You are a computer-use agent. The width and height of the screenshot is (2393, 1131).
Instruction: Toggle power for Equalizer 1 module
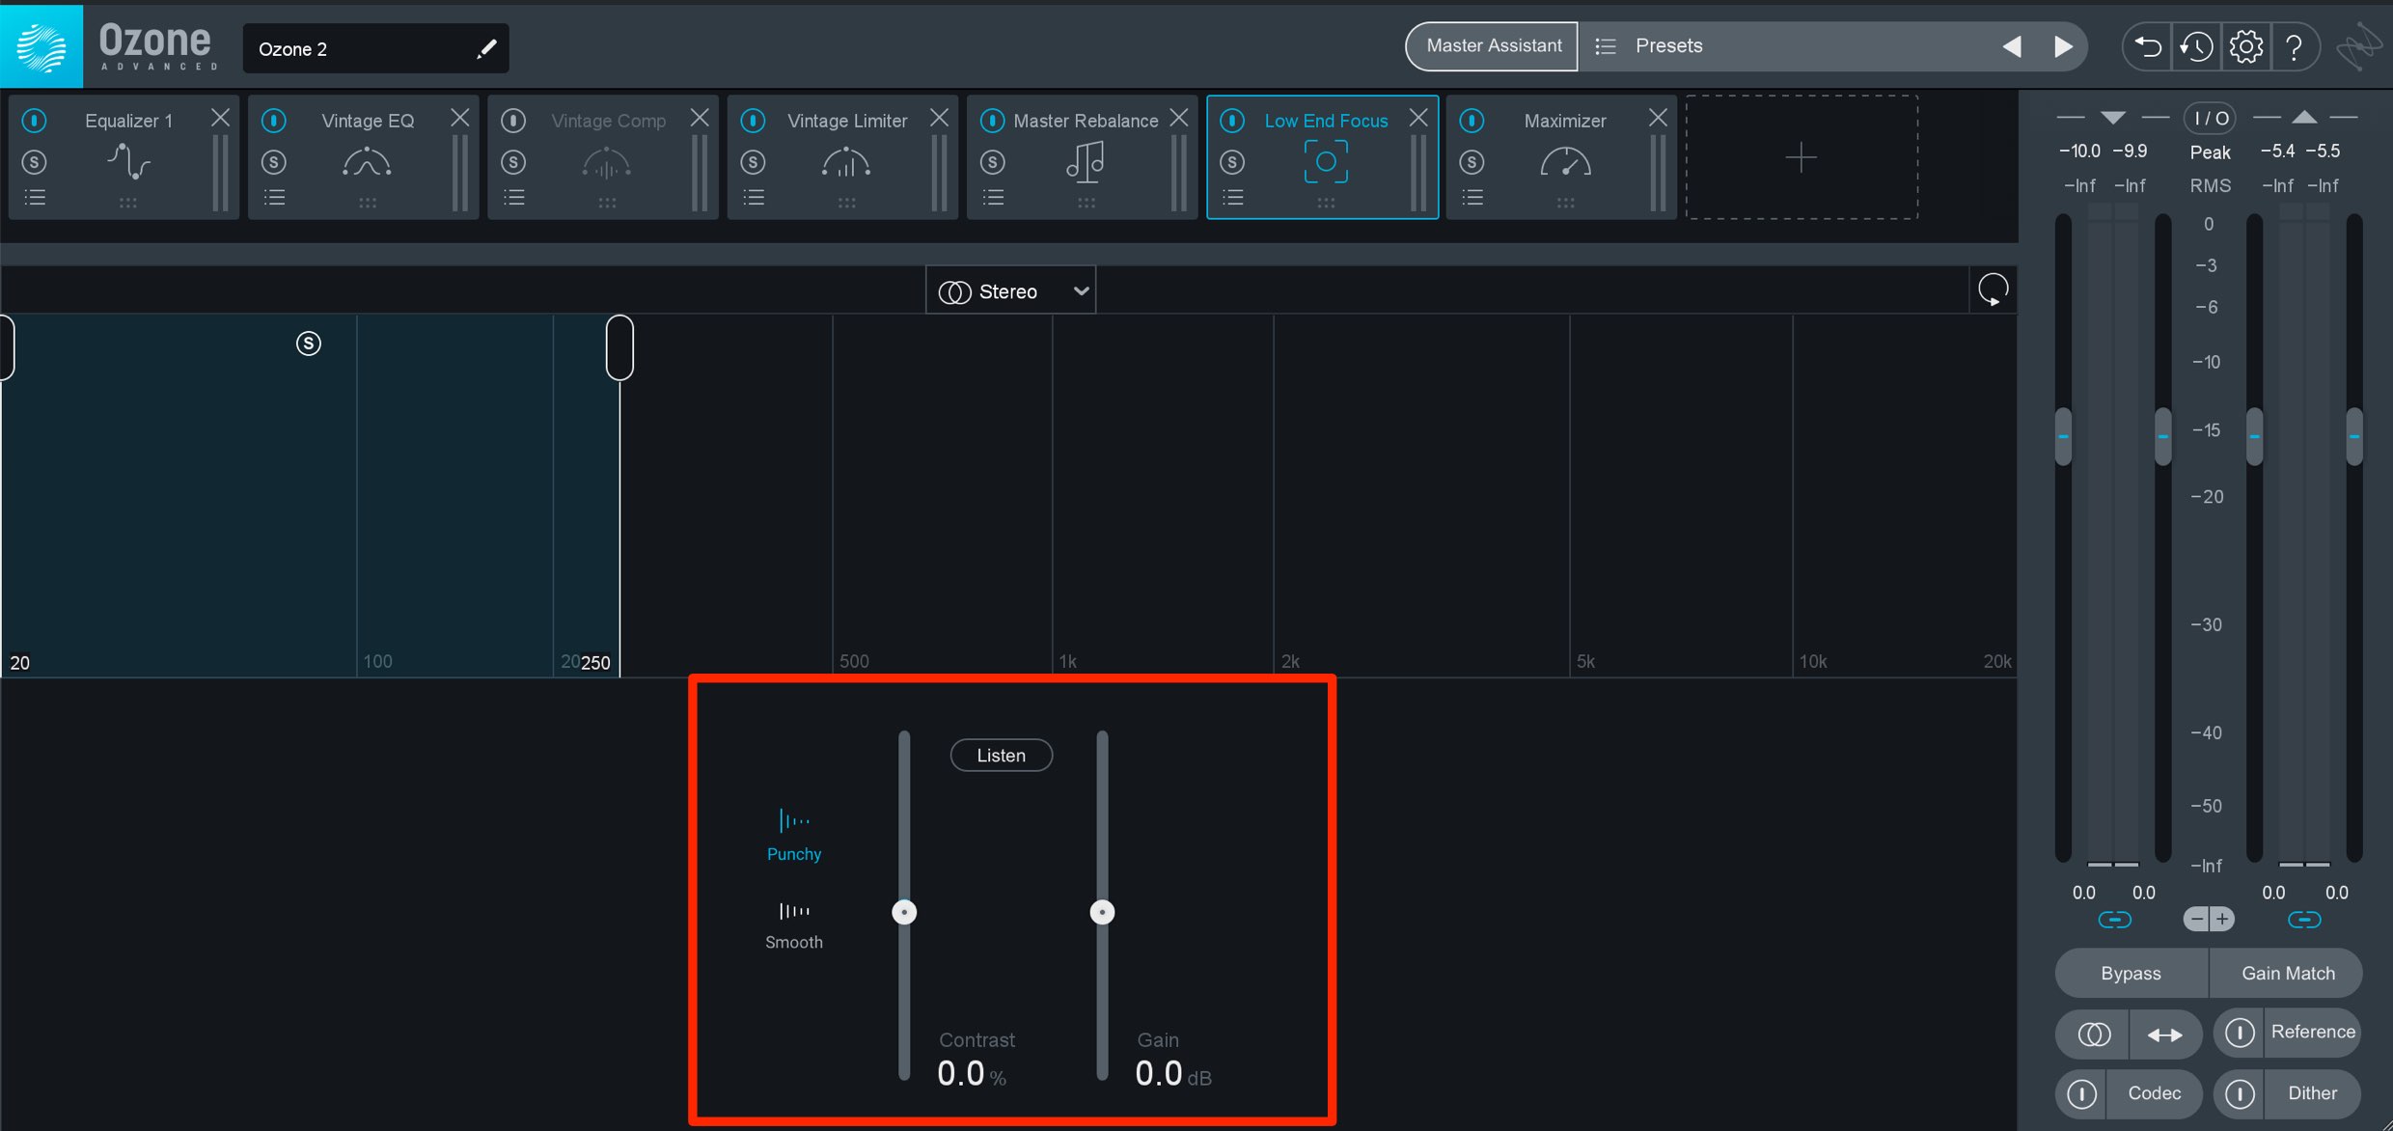pyautogui.click(x=35, y=121)
